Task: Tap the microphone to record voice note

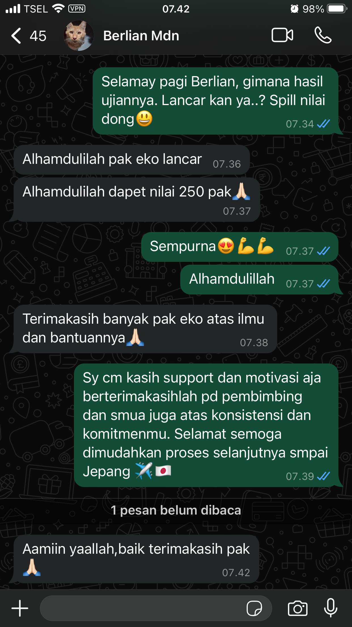Action: point(331,608)
